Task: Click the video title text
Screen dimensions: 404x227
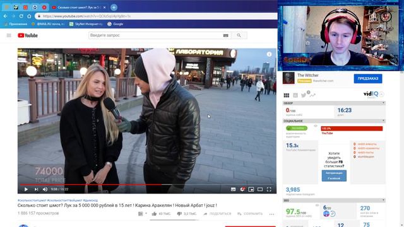Action: pos(117,206)
